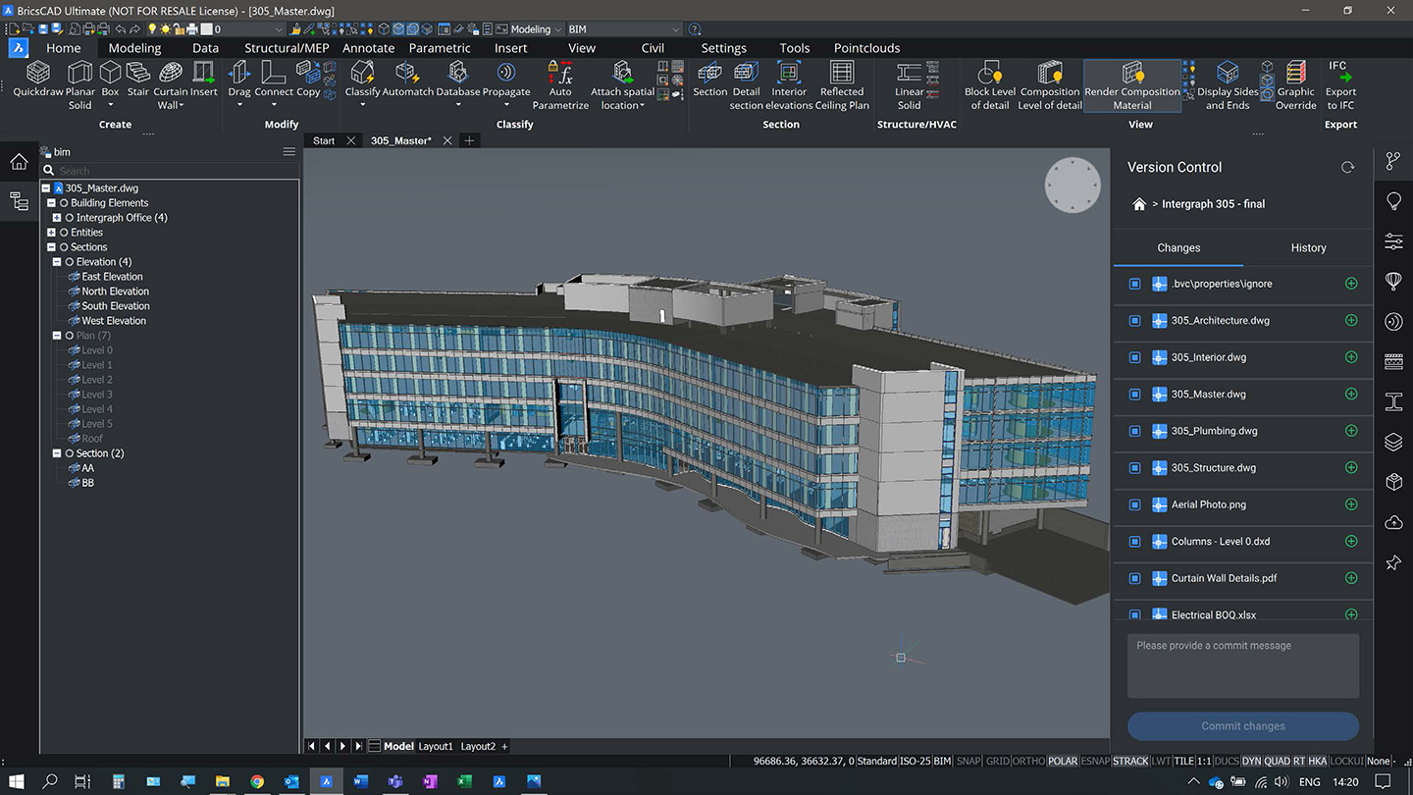Switch to the History tab
The image size is (1413, 795).
pos(1308,248)
